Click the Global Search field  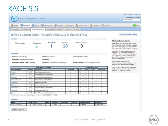click(x=131, y=20)
